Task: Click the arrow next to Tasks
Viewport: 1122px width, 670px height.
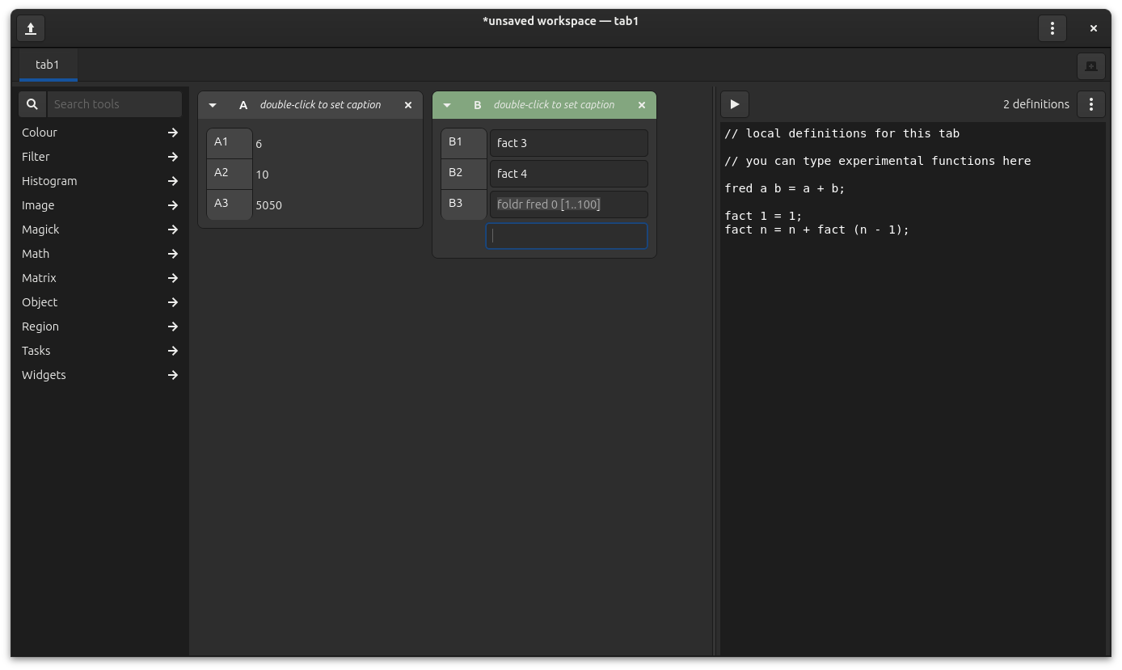Action: [x=172, y=351]
